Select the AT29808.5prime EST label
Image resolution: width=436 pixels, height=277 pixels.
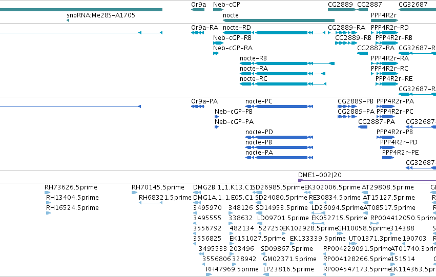coord(388,187)
